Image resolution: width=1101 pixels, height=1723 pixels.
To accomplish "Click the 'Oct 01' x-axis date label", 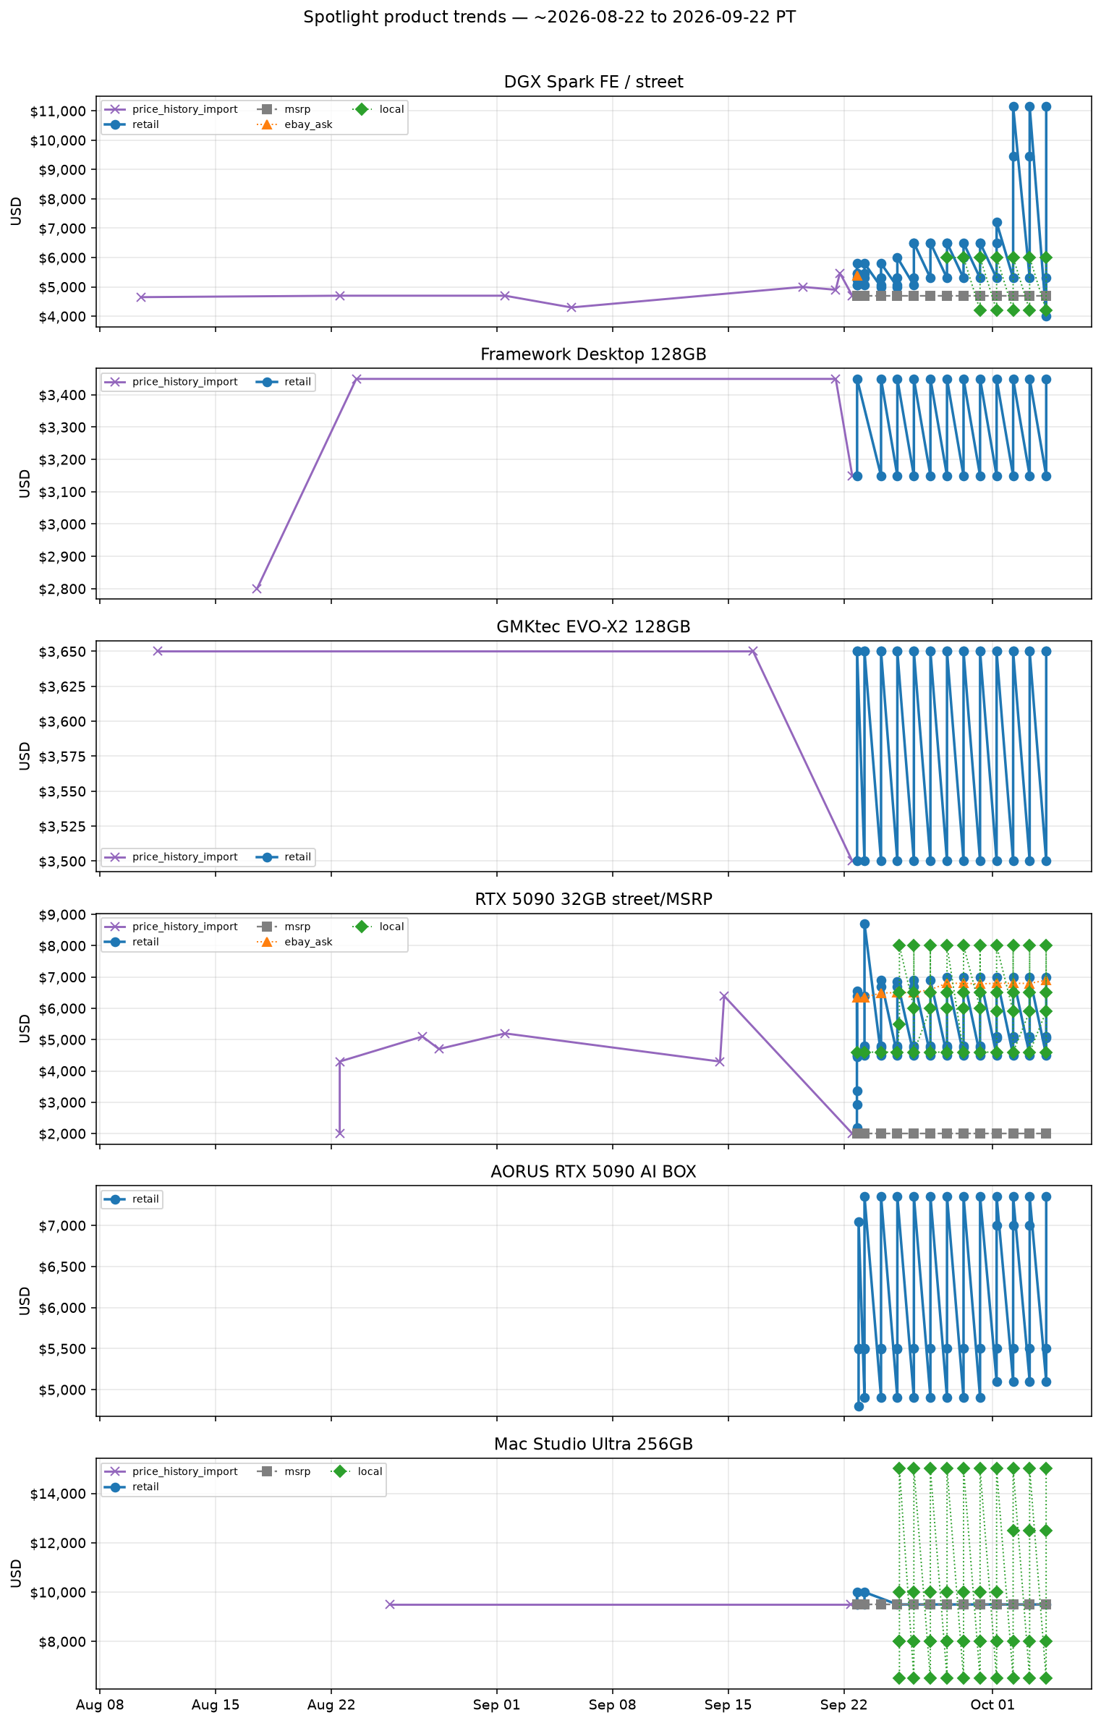I will [x=992, y=1705].
